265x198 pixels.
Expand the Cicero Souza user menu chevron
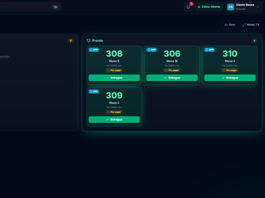[258, 7]
